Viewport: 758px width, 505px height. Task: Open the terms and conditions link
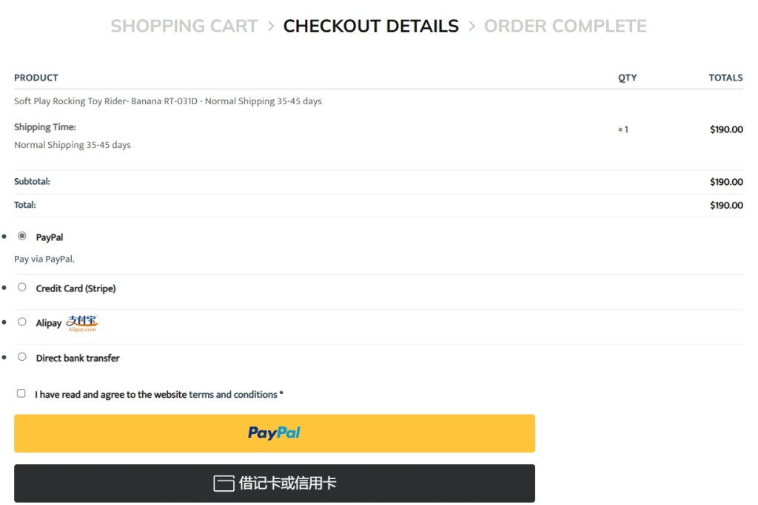(233, 395)
